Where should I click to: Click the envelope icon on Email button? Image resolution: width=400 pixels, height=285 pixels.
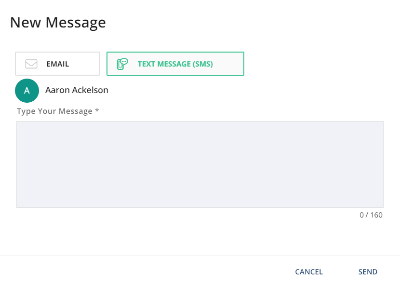31,64
